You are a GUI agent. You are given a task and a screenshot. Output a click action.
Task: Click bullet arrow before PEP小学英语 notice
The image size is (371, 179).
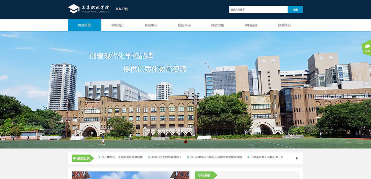188,157
